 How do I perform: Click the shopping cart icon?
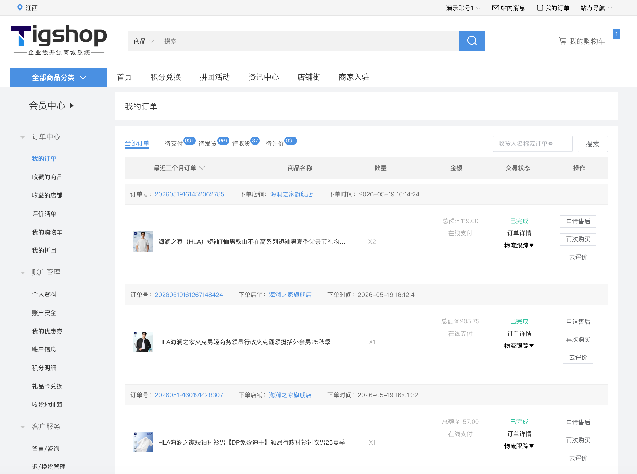[563, 41]
